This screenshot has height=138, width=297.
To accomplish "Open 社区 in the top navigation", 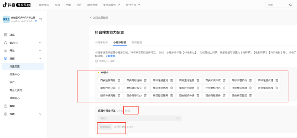I will 79,5.
